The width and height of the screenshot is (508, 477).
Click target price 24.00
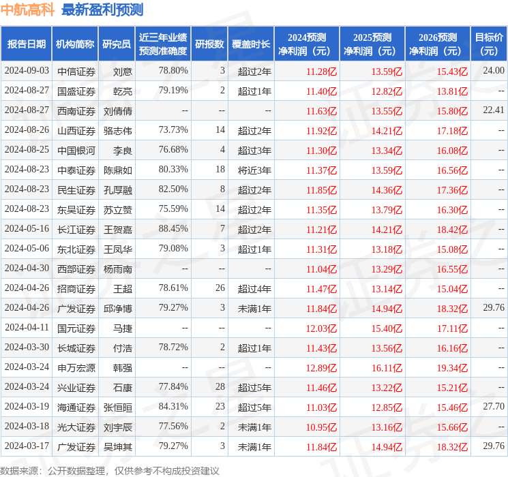tap(494, 71)
